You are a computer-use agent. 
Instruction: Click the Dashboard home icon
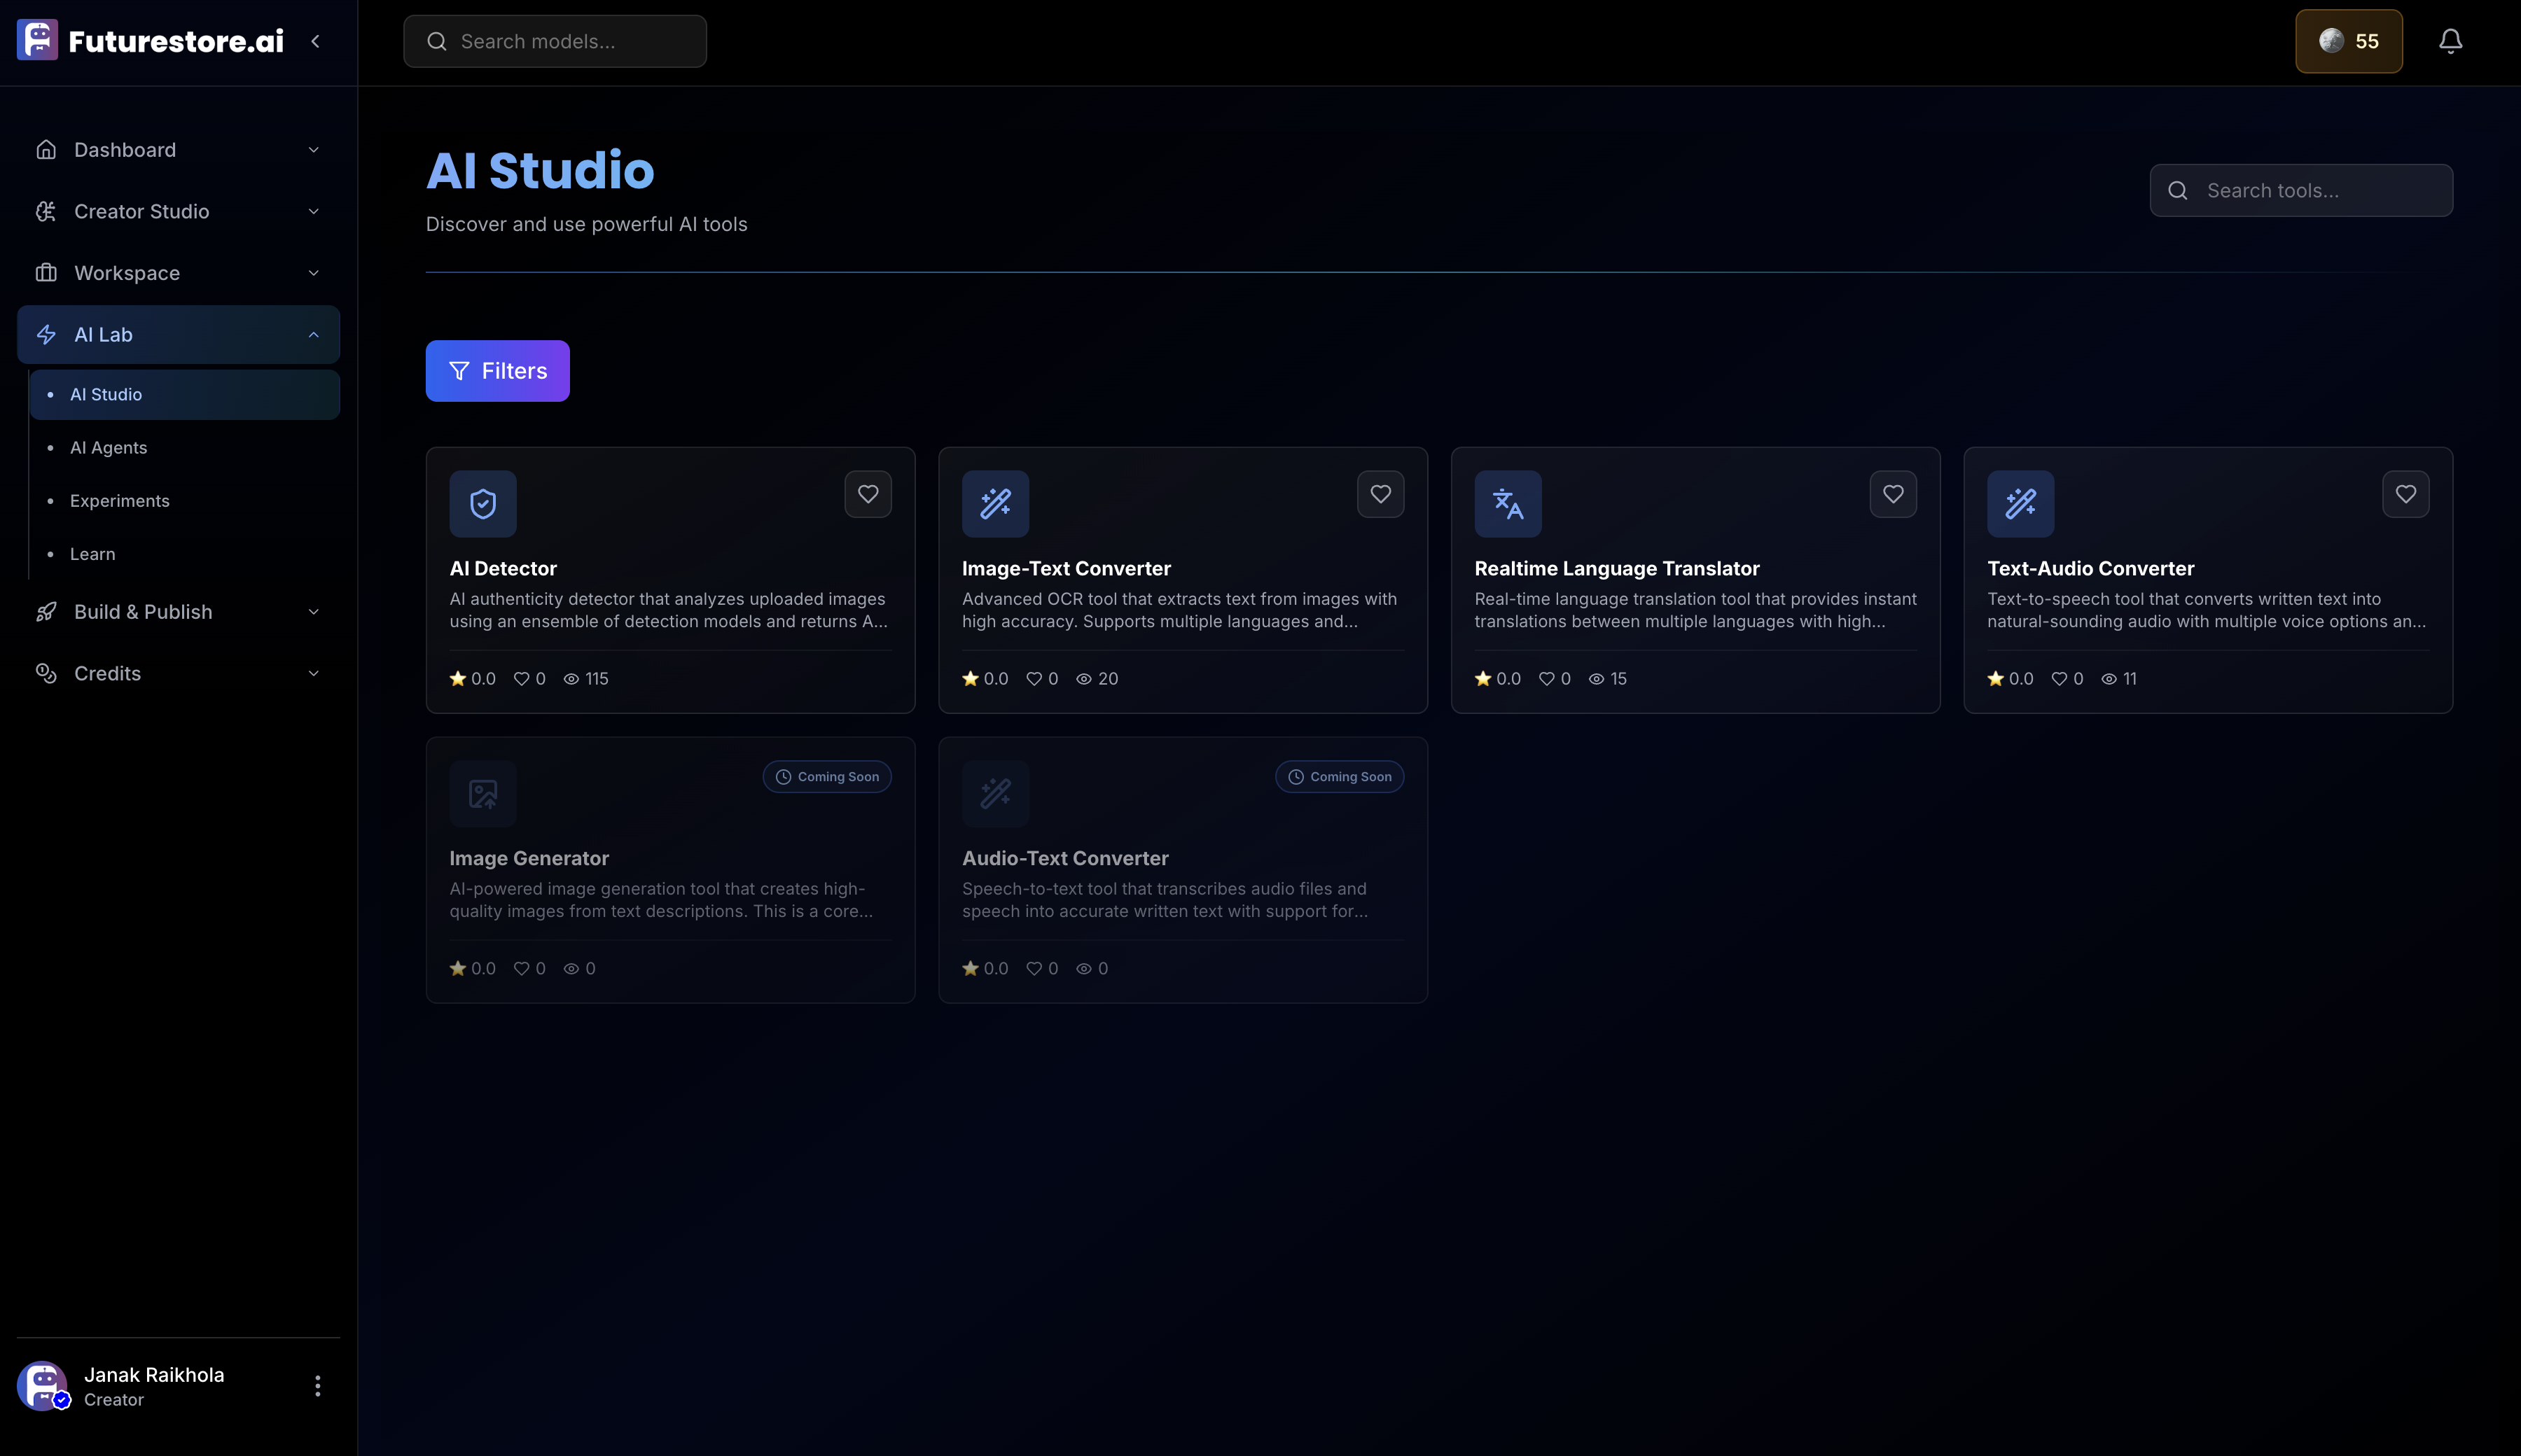coord(46,150)
